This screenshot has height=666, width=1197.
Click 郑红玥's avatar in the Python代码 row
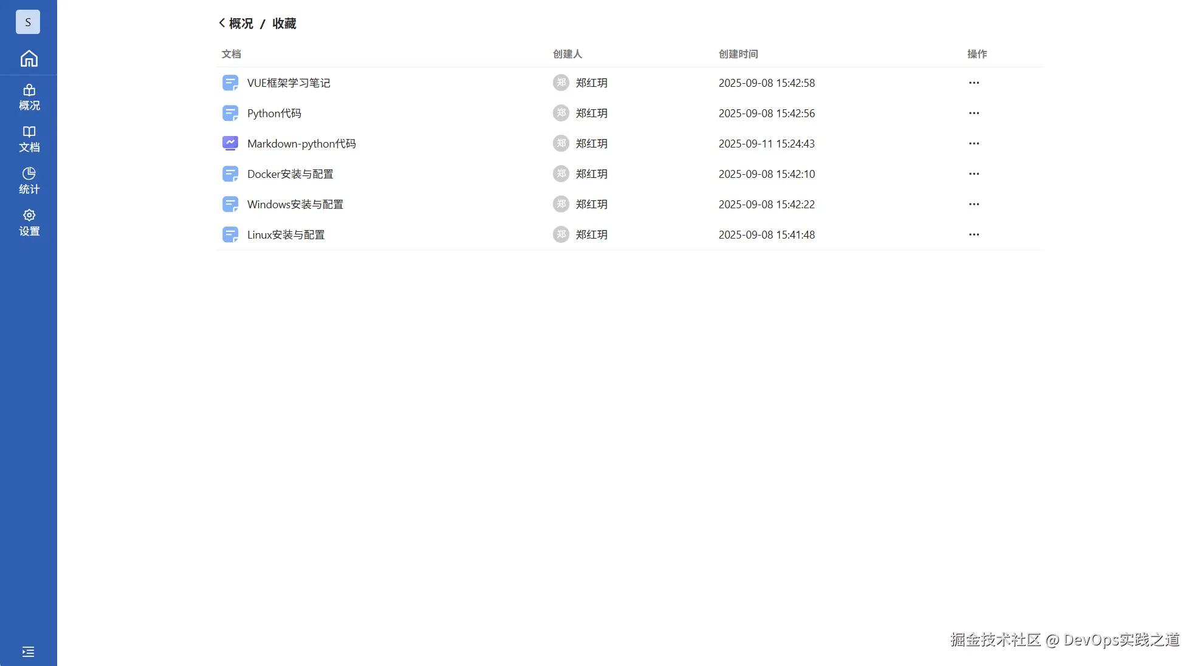560,113
